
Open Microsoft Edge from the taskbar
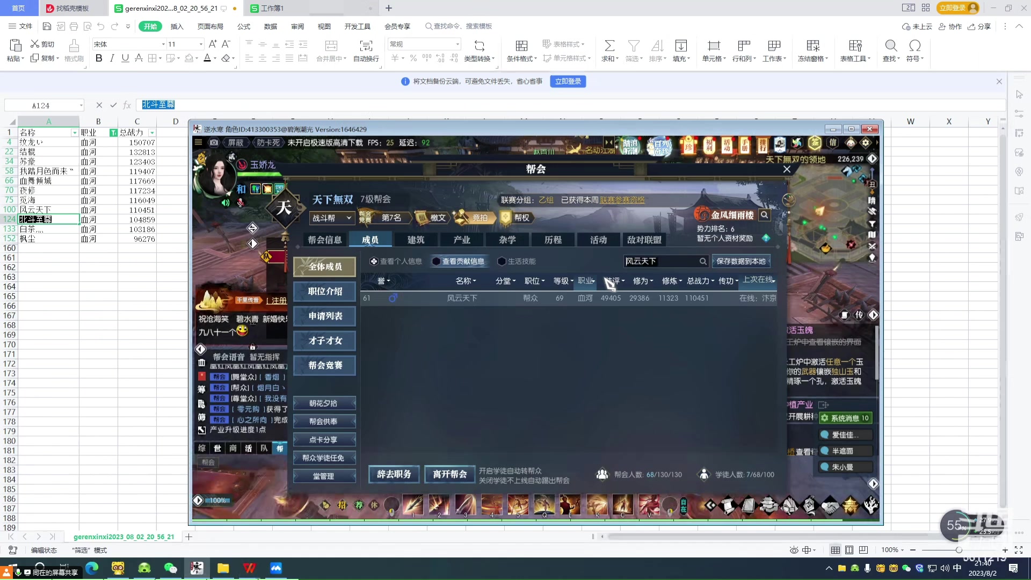[92, 568]
